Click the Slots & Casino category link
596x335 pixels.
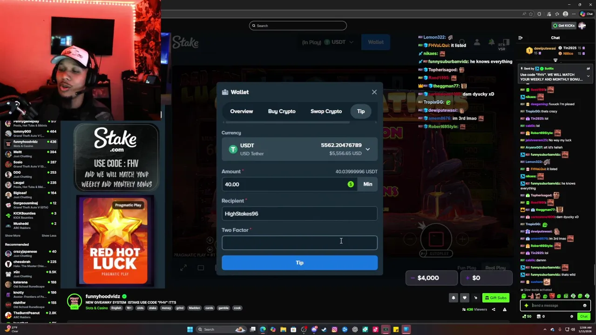point(96,308)
